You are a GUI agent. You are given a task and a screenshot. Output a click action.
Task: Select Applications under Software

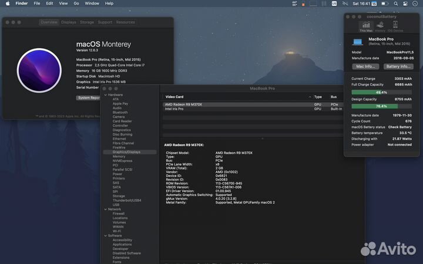[x=122, y=245]
